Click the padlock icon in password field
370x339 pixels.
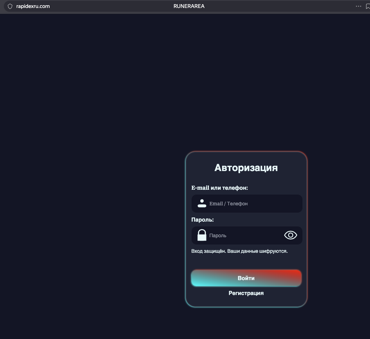pyautogui.click(x=202, y=235)
